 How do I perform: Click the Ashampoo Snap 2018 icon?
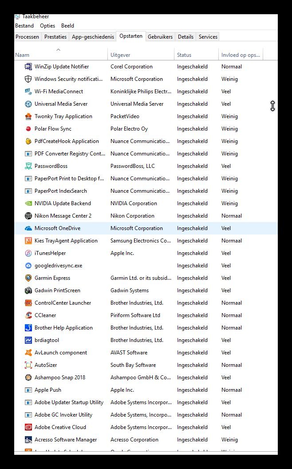coord(28,378)
